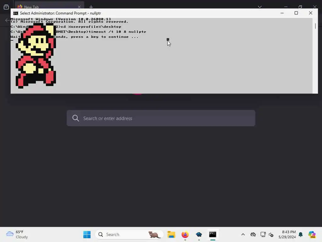
Task: Minimize the Command Prompt window
Action: (282, 13)
